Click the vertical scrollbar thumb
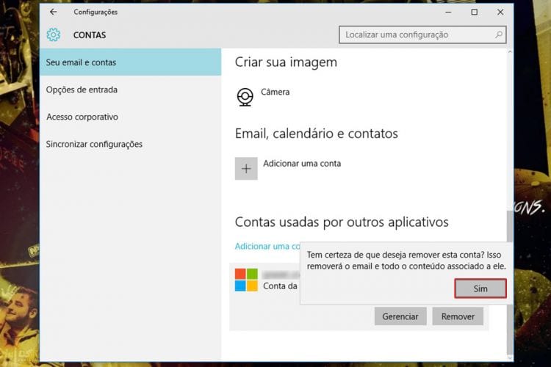Image resolution: width=551 pixels, height=367 pixels. [x=510, y=227]
